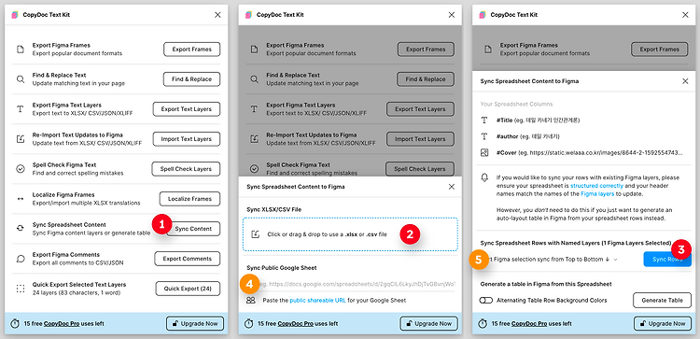Click Upgrade Now in the middle panel
This screenshot has width=700, height=339.
click(429, 323)
